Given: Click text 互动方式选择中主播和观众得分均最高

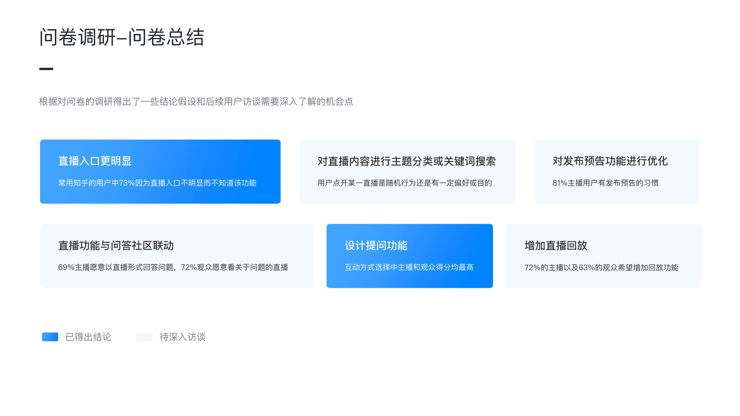Looking at the screenshot, I should click(x=409, y=267).
